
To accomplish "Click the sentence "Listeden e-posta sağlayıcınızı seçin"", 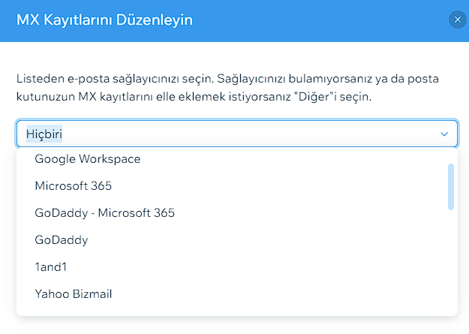I will click(113, 78).
